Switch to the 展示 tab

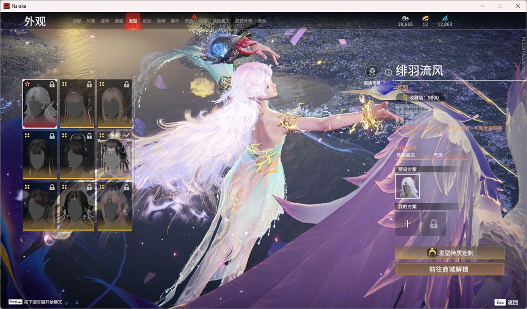175,21
